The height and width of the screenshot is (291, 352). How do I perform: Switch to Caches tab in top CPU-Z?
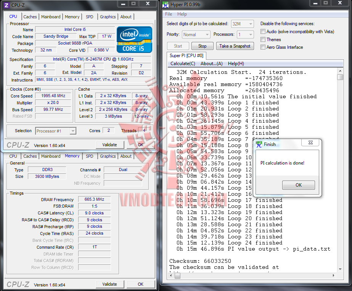tap(30, 17)
